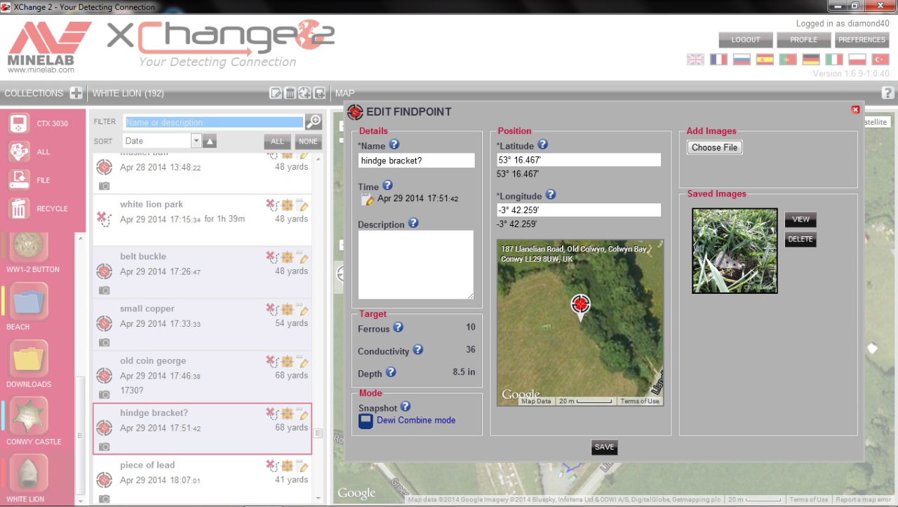Switch language to the UK flag

pyautogui.click(x=695, y=60)
